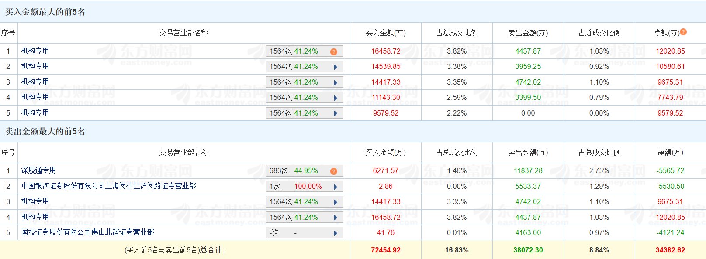706x259 pixels.
Task: Open 国投证券 佛山北滘证券营业部 link
Action: click(87, 232)
